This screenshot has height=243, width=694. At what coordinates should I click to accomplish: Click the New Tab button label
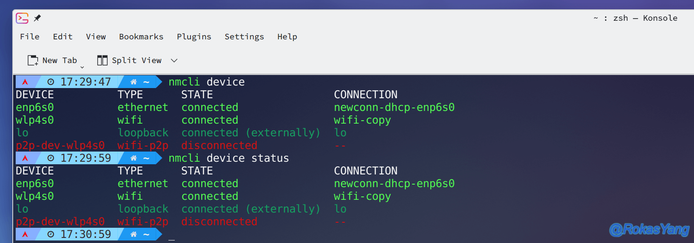tap(60, 61)
